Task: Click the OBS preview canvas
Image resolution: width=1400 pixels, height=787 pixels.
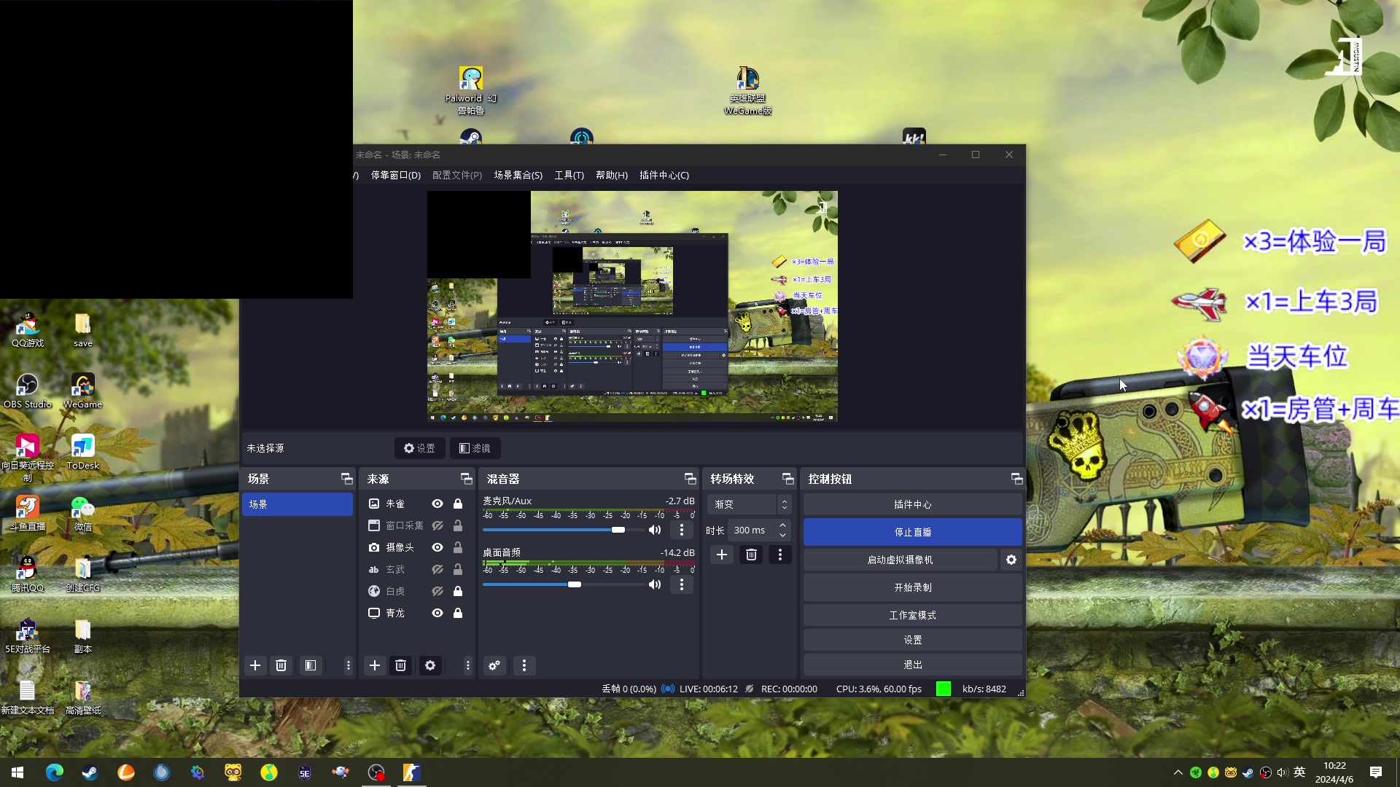Action: pyautogui.click(x=632, y=306)
